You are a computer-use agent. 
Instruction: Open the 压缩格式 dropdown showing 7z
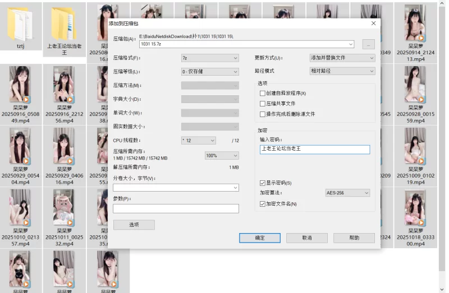tap(210, 58)
